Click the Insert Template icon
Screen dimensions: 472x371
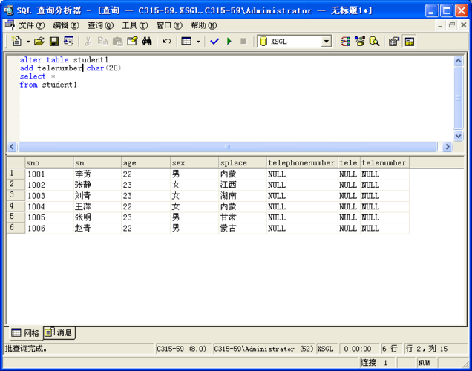68,42
